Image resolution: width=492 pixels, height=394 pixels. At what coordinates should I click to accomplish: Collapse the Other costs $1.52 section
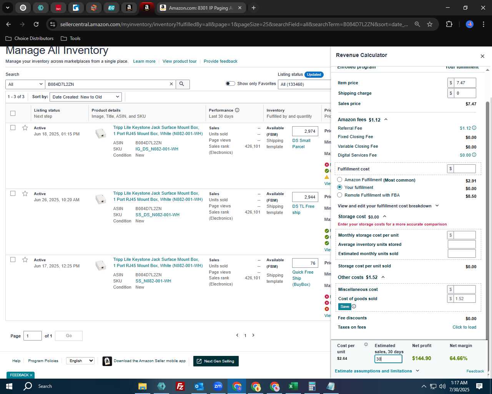[x=383, y=277]
